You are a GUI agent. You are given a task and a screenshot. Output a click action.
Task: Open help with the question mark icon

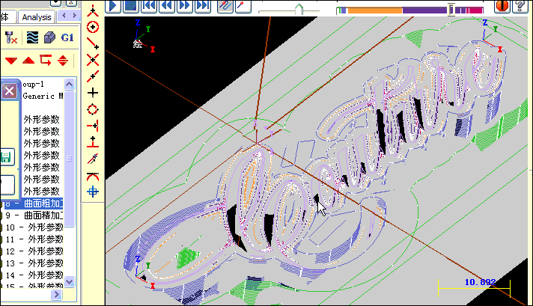(x=520, y=6)
